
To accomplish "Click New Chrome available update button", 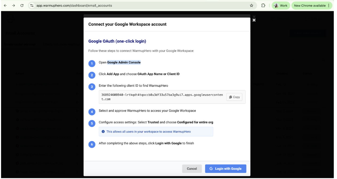I will 312,5.
